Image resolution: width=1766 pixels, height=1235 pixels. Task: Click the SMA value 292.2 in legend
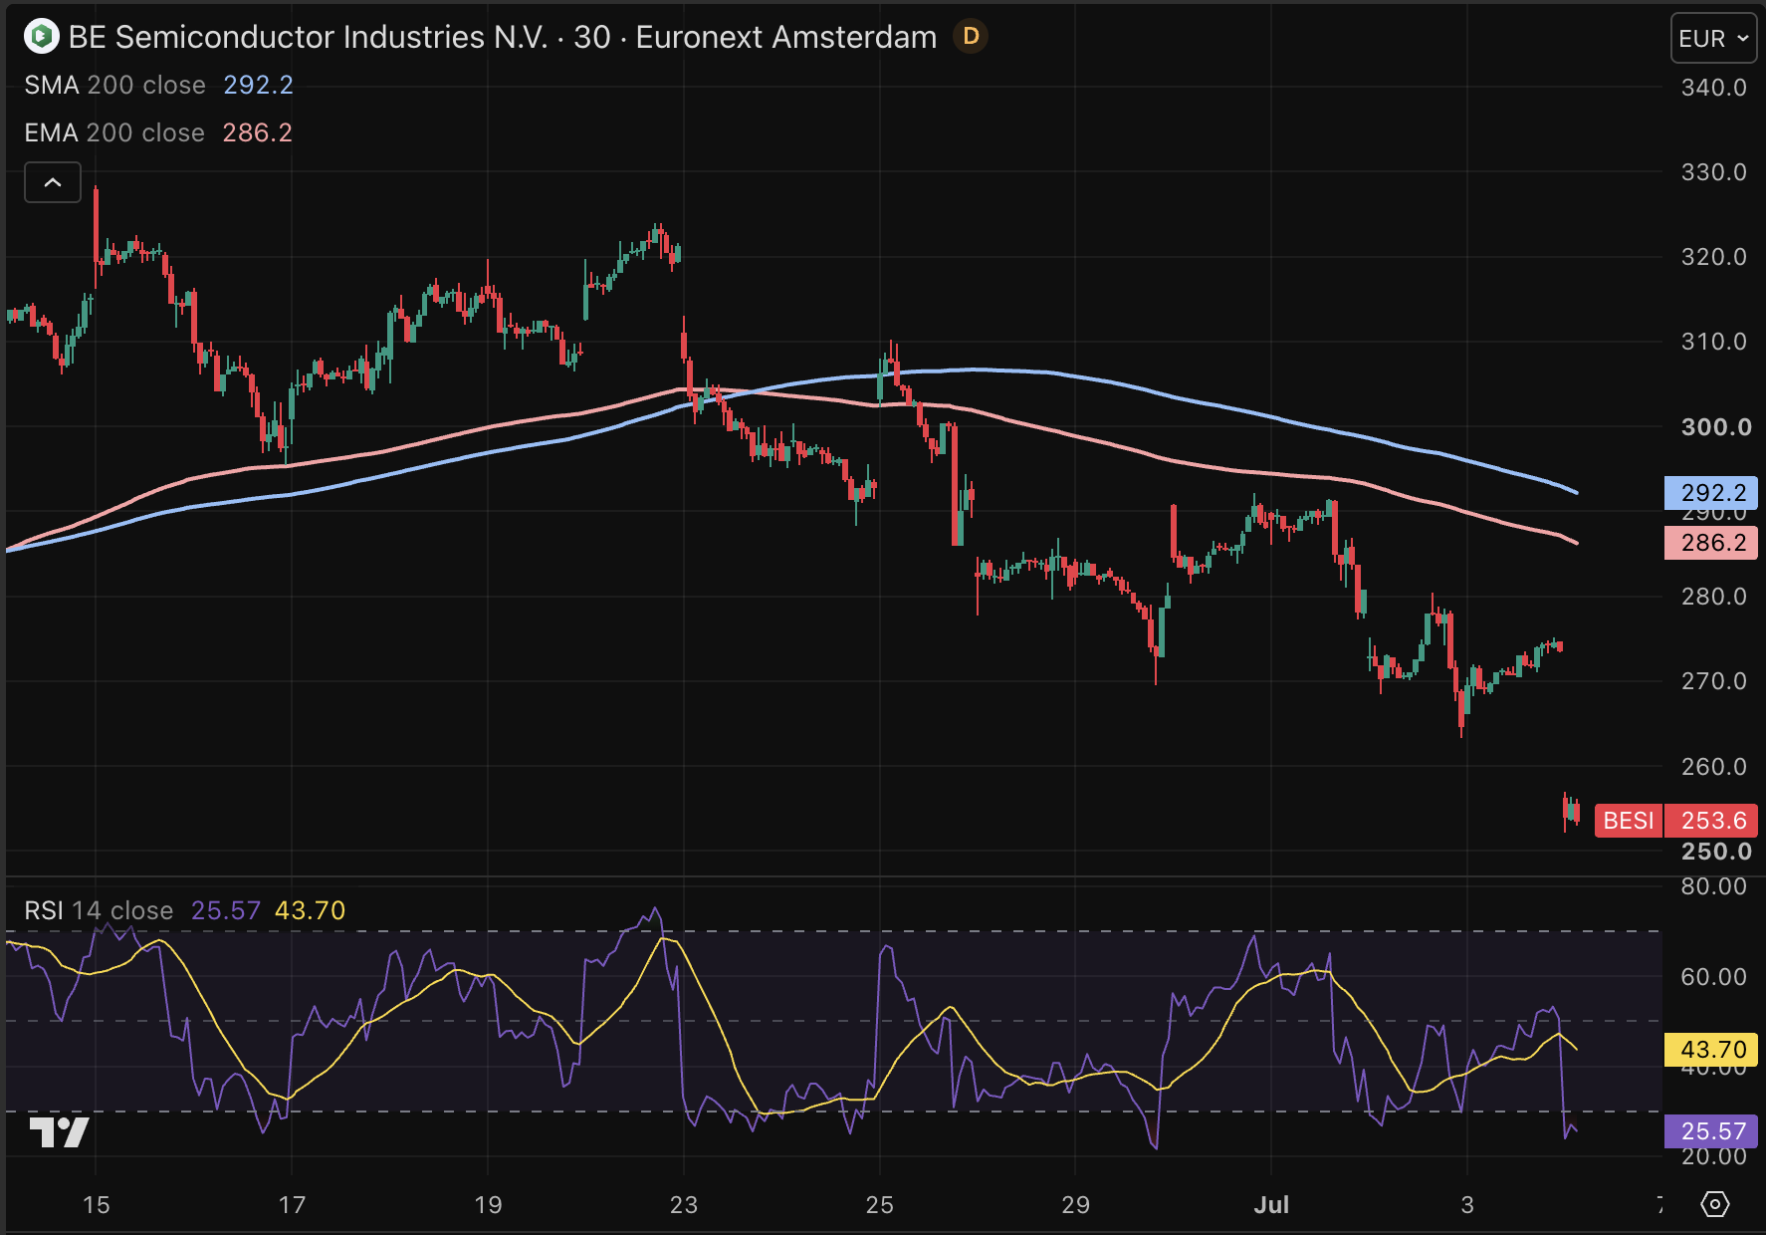click(259, 85)
